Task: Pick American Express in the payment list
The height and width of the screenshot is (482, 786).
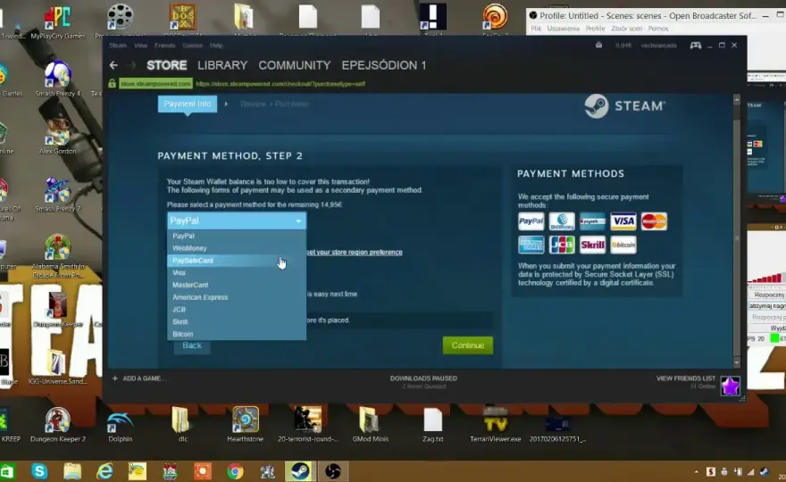Action: click(237, 297)
